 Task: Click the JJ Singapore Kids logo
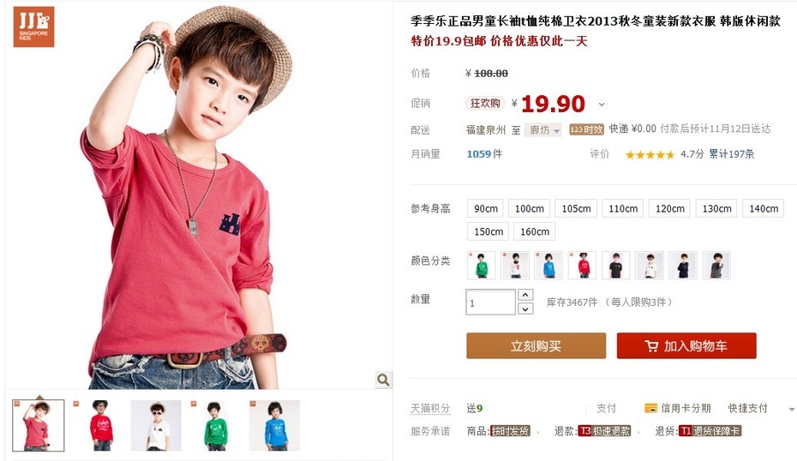(33, 27)
